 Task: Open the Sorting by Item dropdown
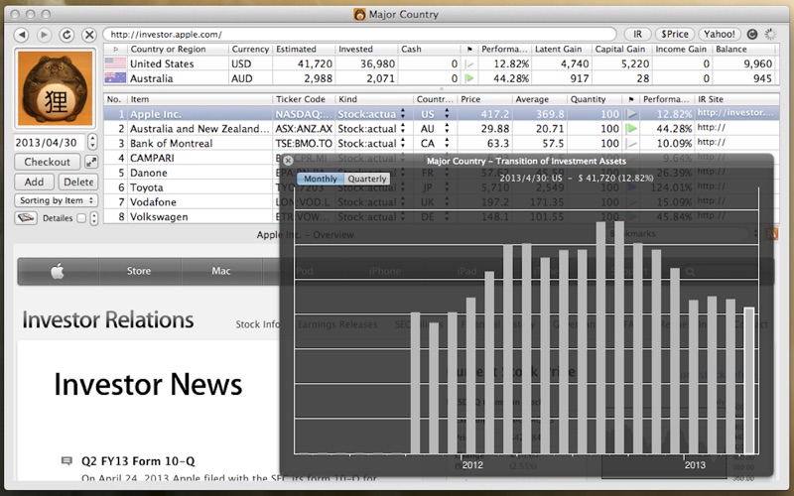[56, 200]
